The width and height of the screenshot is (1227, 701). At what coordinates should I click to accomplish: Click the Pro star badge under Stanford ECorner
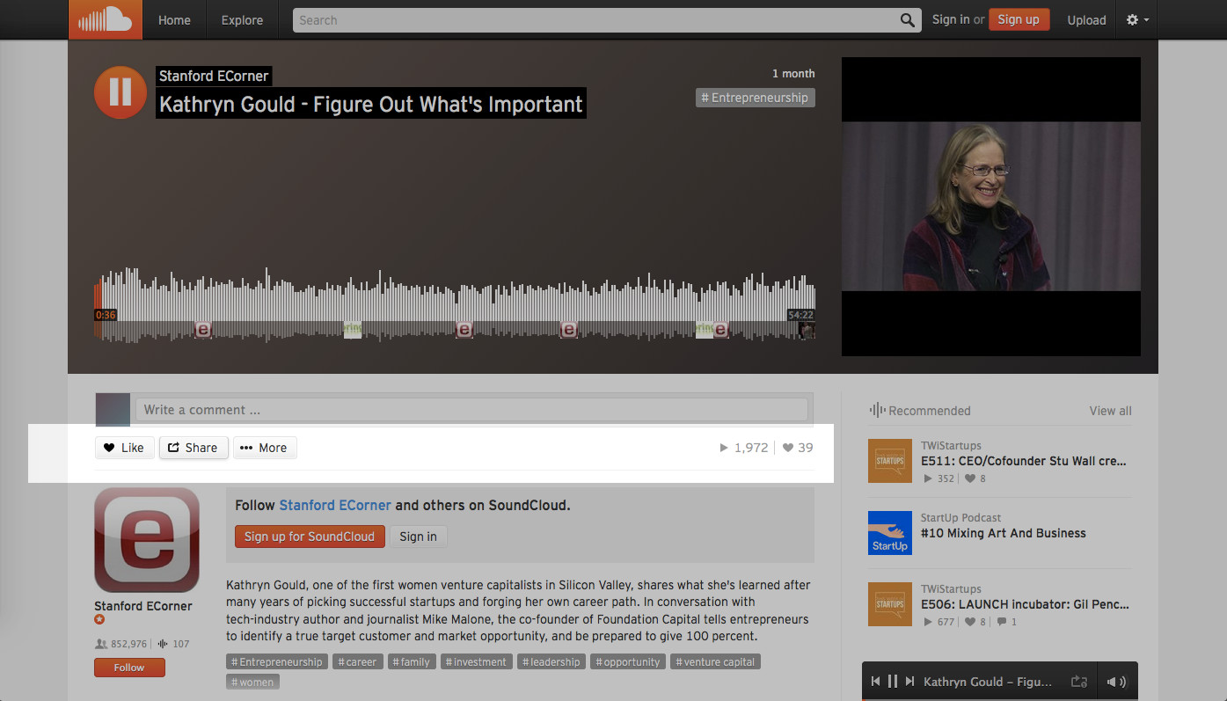pos(99,620)
